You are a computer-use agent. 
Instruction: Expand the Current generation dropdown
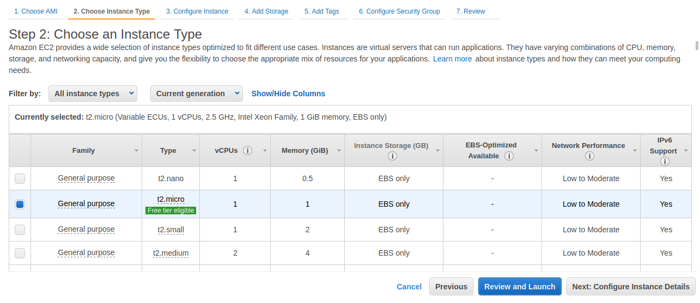(197, 94)
